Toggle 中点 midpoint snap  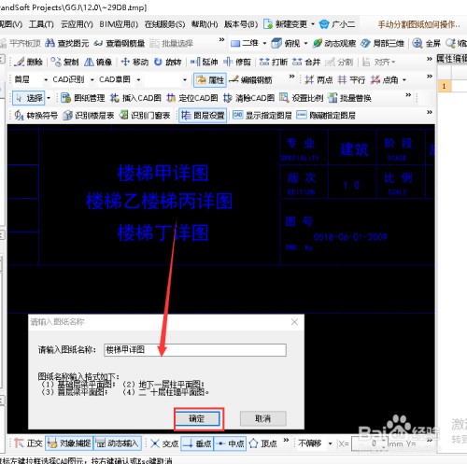pos(230,443)
